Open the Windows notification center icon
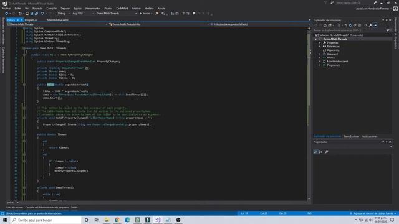The height and width of the screenshot is (224, 399). (x=392, y=220)
